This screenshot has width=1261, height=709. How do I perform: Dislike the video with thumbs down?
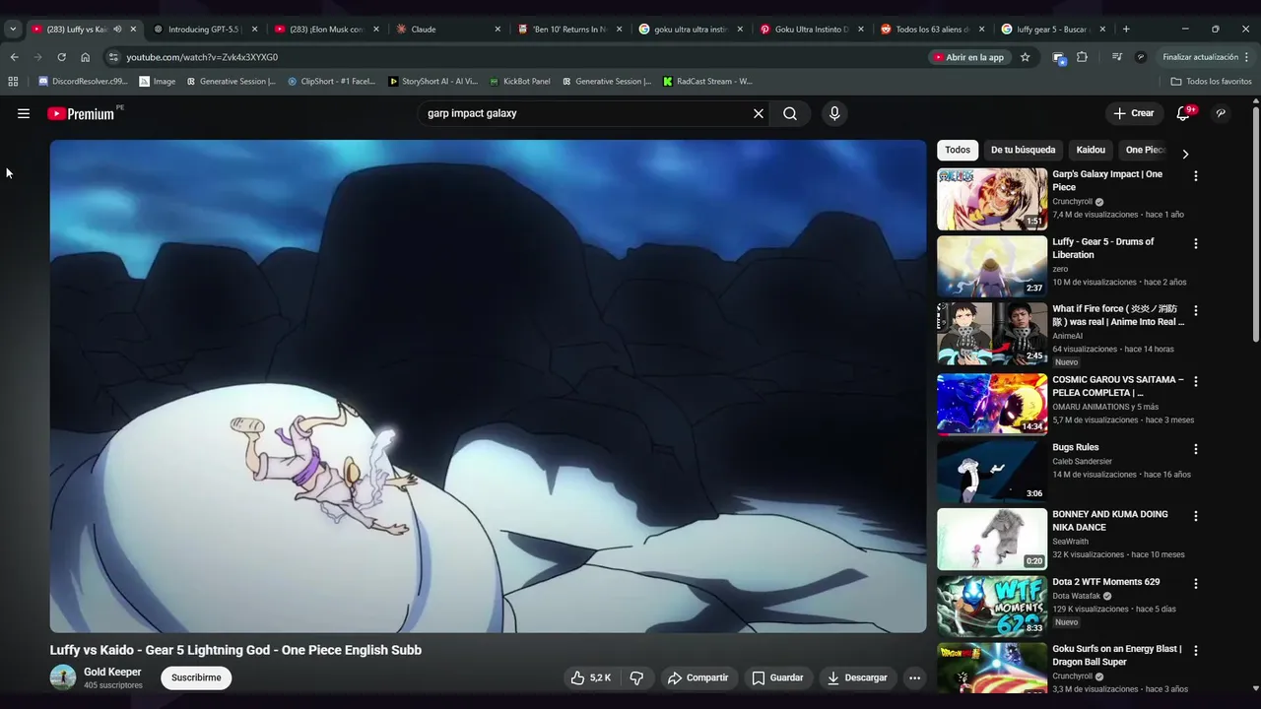tap(636, 677)
